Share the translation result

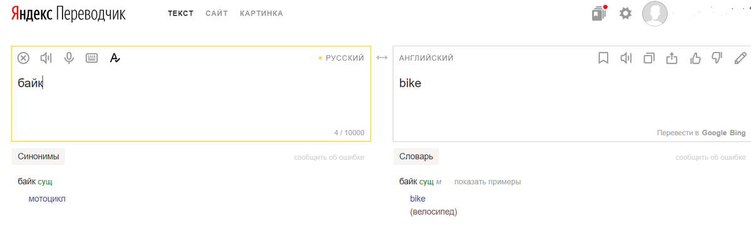672,58
